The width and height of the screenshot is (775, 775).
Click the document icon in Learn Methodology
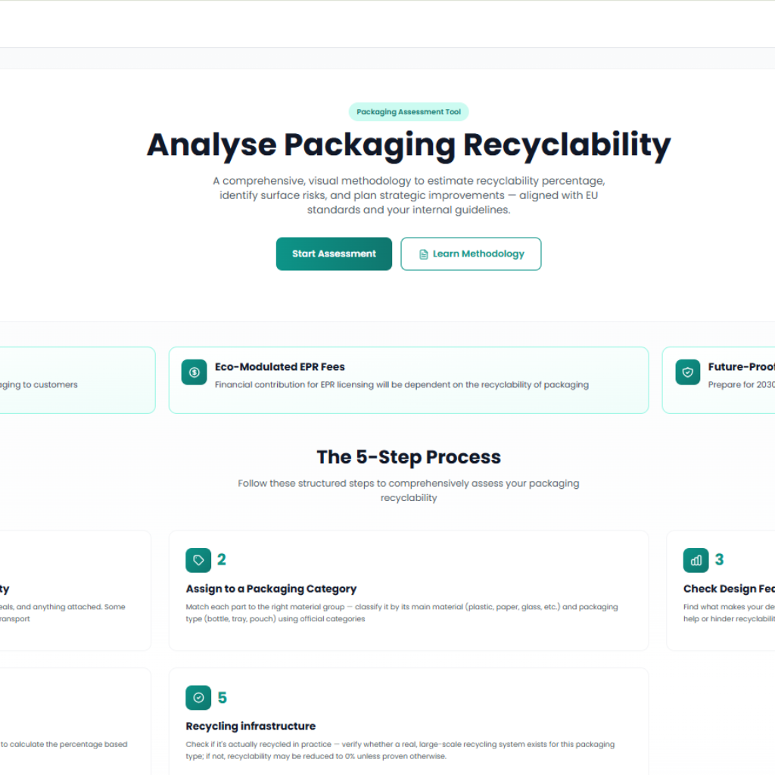424,254
